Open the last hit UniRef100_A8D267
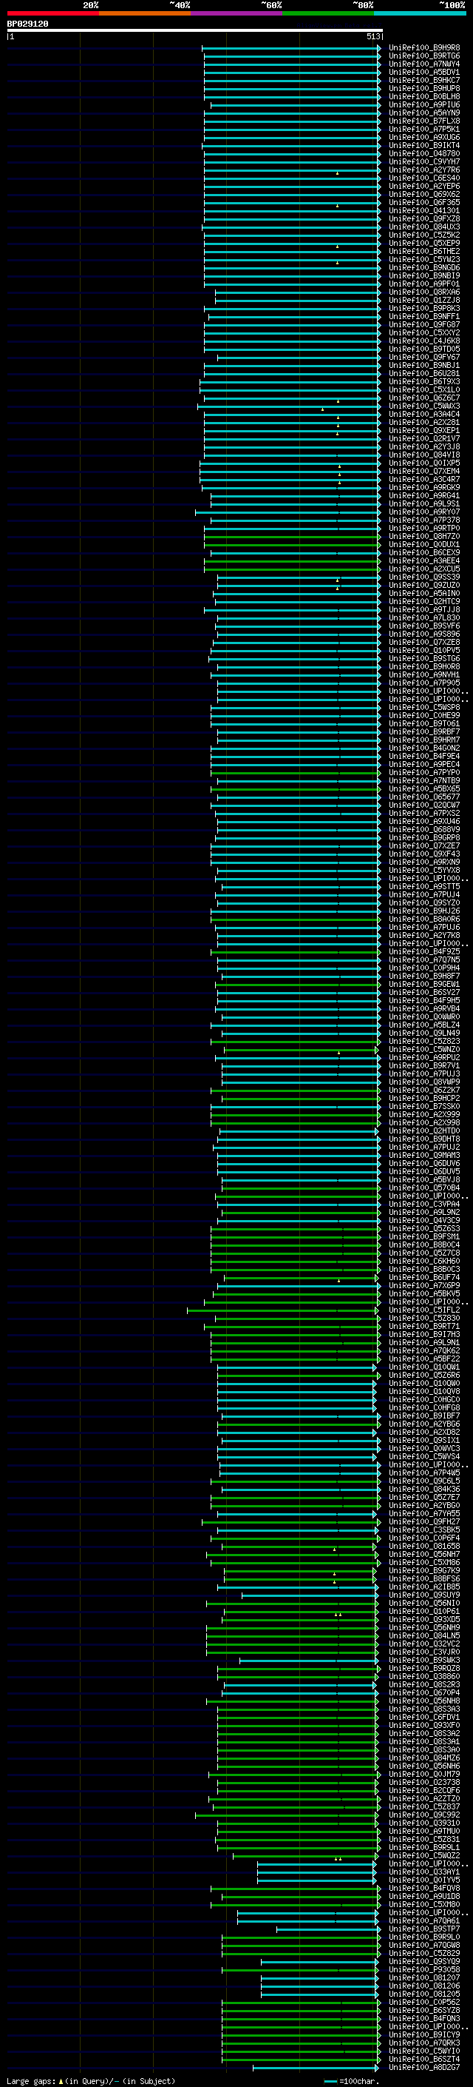 coord(424,2067)
